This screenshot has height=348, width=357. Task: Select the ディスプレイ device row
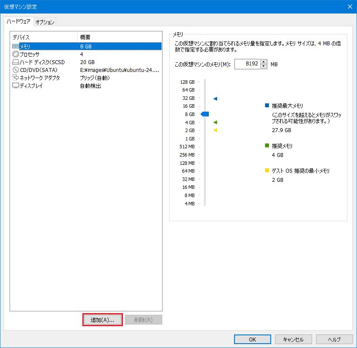[87, 85]
